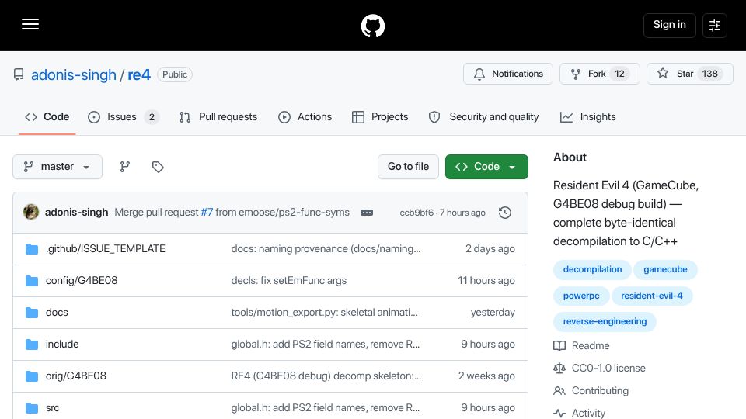Switch to the Code tab
This screenshot has width=746, height=419.
(x=47, y=117)
